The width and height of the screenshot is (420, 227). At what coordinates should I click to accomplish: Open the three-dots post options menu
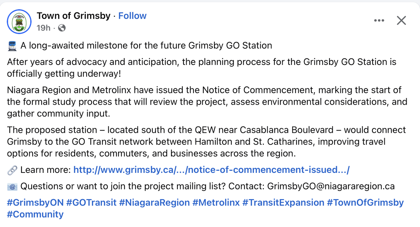pyautogui.click(x=379, y=21)
